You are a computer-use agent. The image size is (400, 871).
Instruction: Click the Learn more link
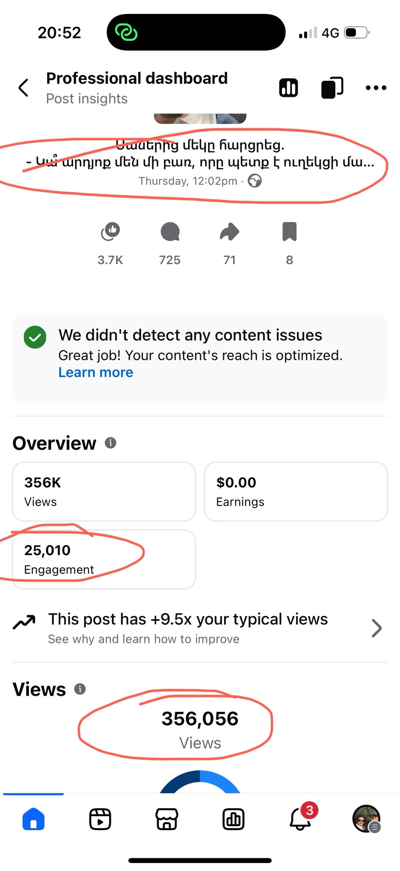point(96,373)
